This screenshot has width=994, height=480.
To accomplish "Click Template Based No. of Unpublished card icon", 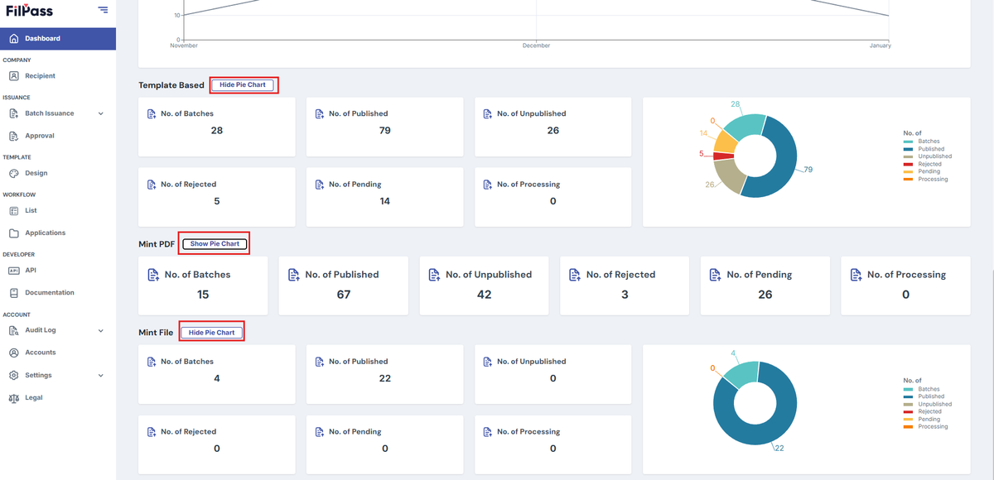I will tap(487, 113).
